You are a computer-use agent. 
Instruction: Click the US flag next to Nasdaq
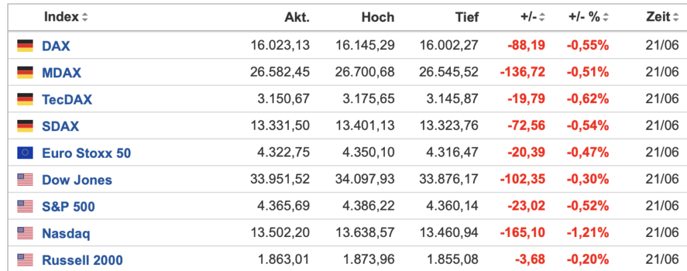(x=25, y=233)
